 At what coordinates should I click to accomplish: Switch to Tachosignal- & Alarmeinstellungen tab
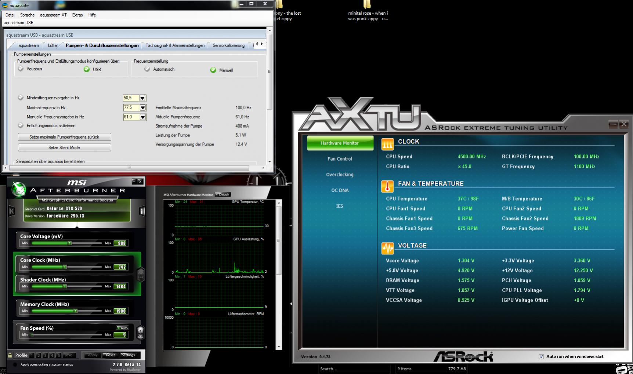(175, 45)
